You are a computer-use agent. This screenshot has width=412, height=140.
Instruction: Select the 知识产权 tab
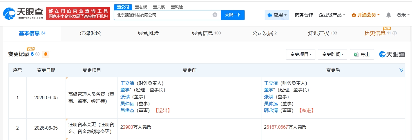pyautogui.click(x=322, y=33)
